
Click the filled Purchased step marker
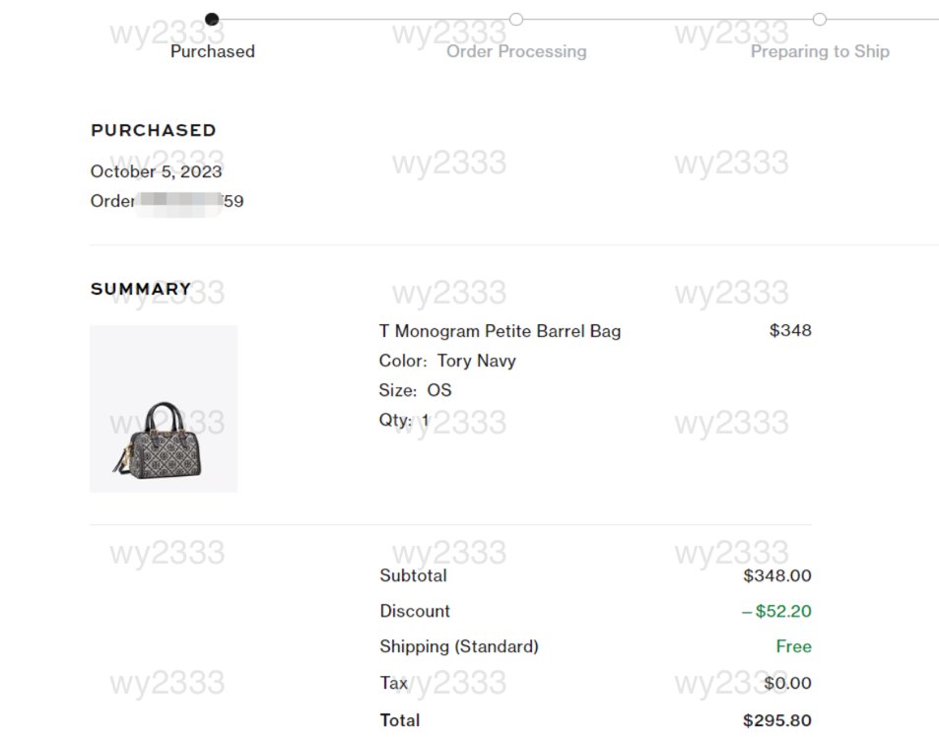tap(212, 19)
